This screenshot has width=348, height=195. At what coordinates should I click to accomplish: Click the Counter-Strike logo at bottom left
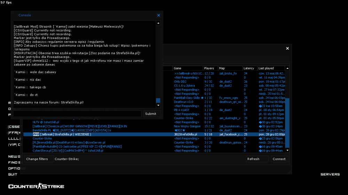tap(36, 186)
